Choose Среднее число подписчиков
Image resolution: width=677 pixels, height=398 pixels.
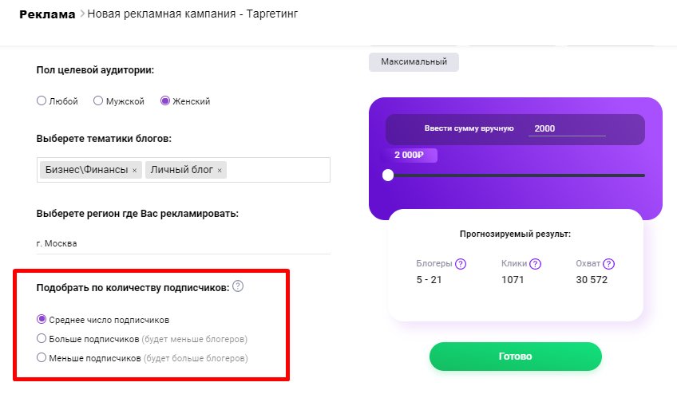42,320
